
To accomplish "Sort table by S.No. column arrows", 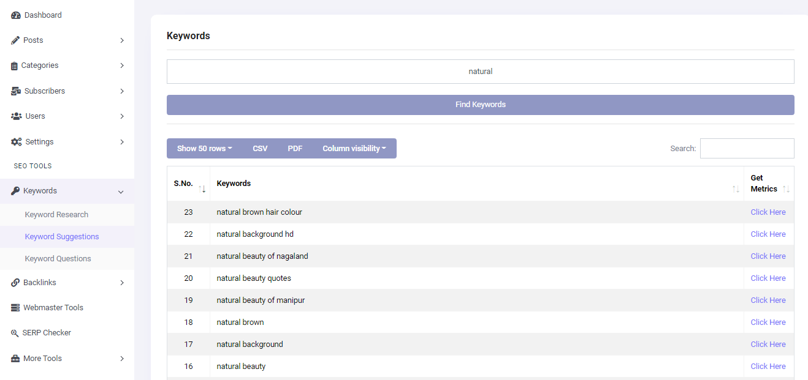I will [202, 189].
